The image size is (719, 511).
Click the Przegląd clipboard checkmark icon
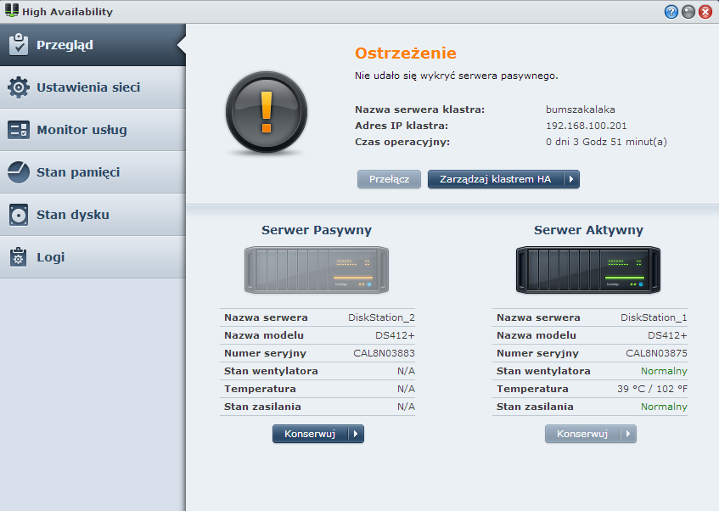pos(19,44)
